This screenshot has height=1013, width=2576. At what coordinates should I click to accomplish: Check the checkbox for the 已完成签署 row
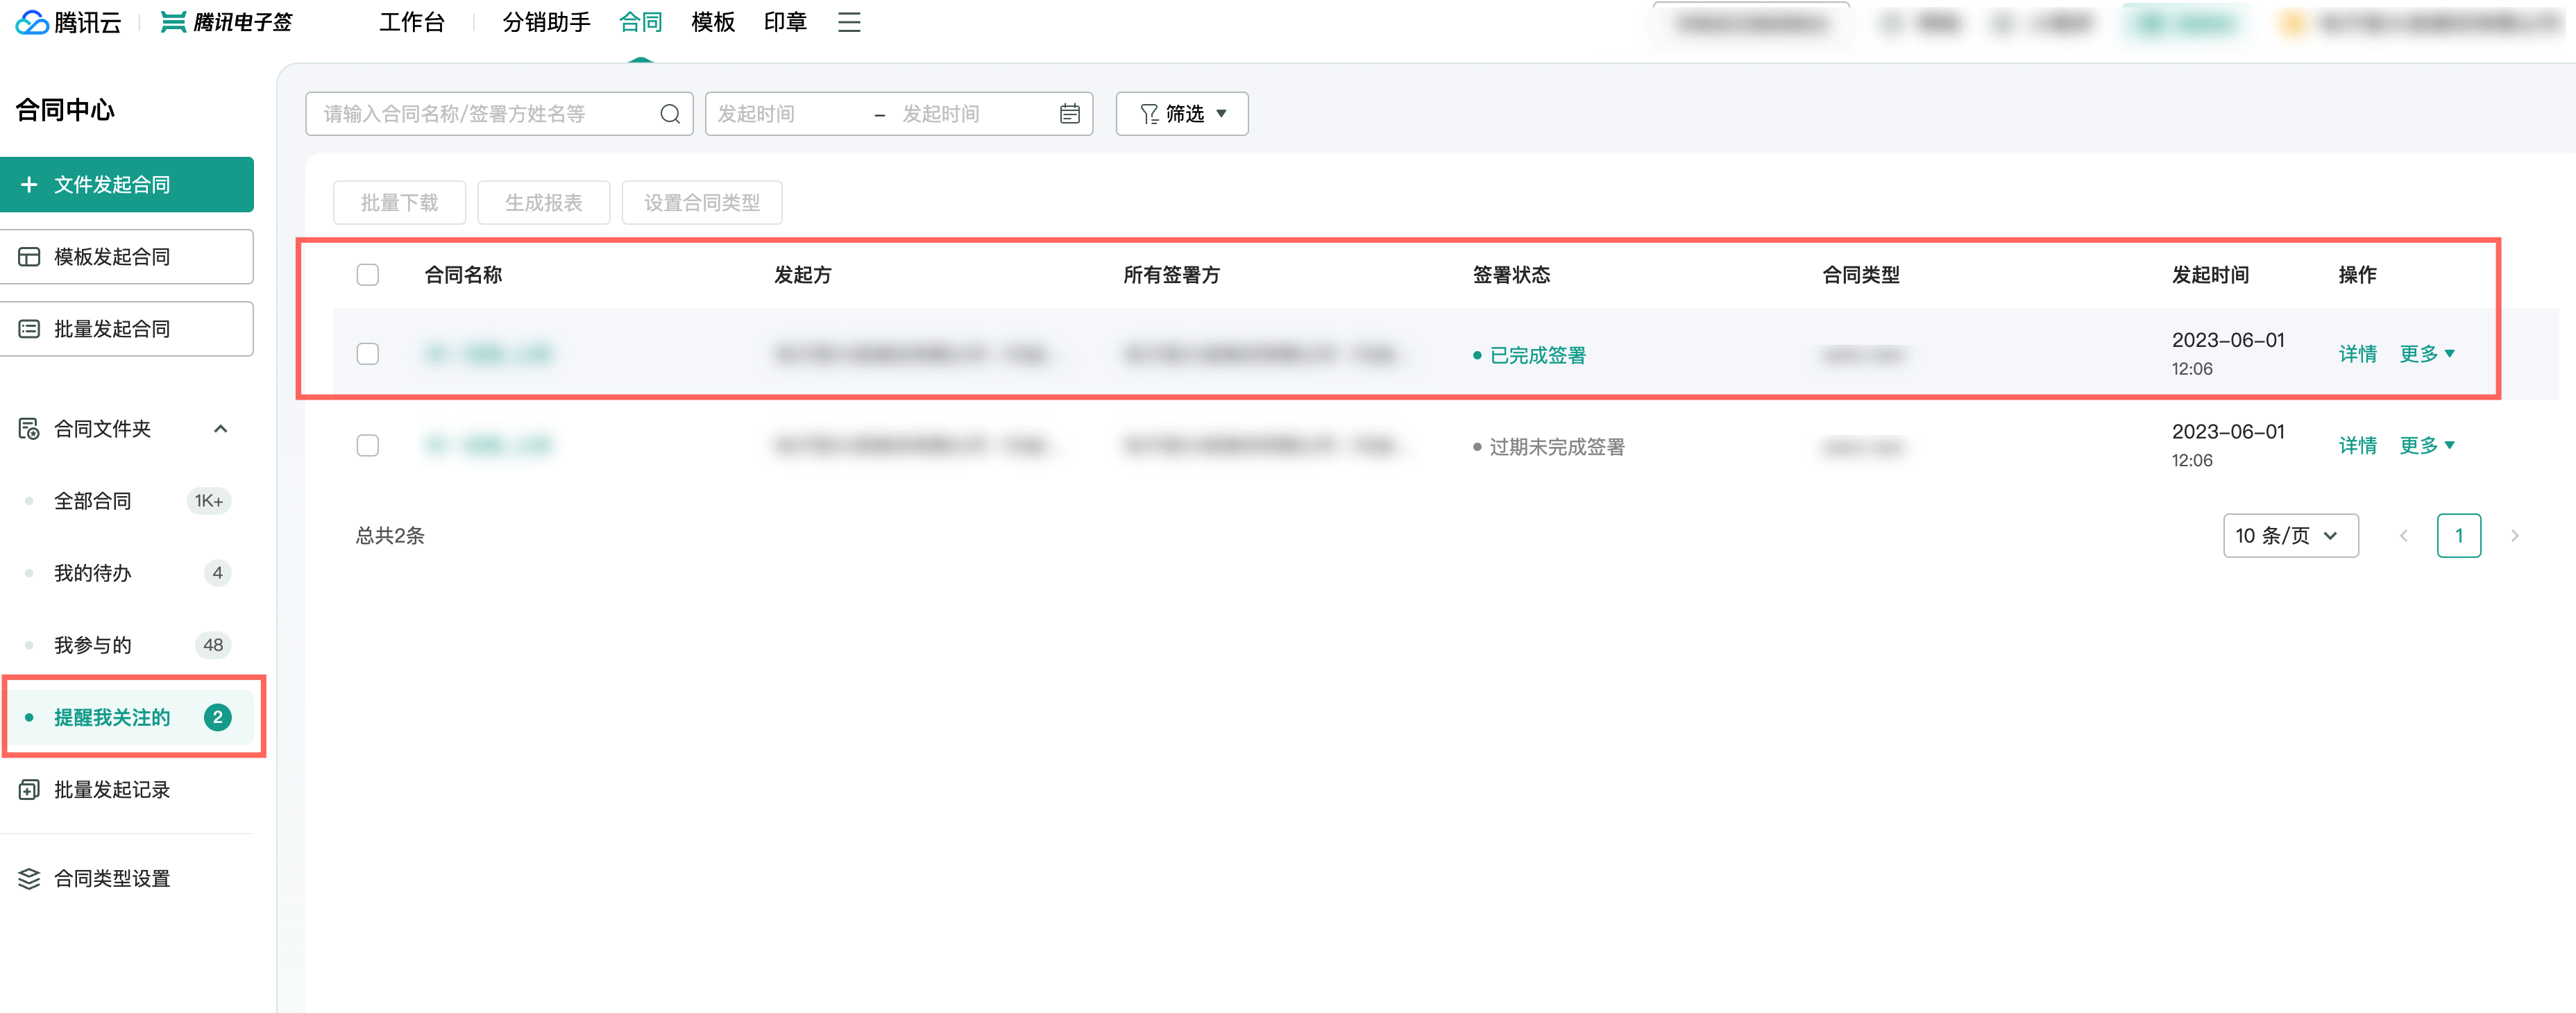pyautogui.click(x=368, y=354)
